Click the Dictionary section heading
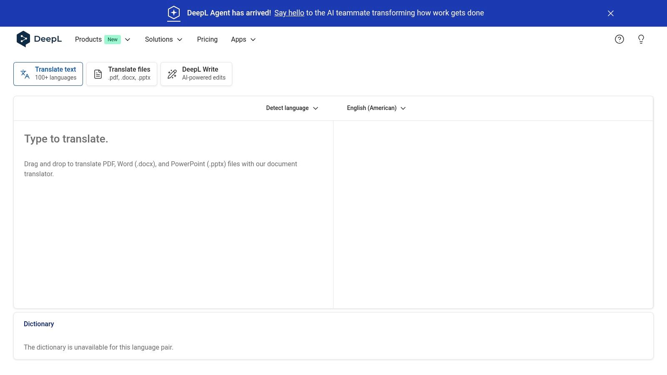667x375 pixels. (x=39, y=324)
